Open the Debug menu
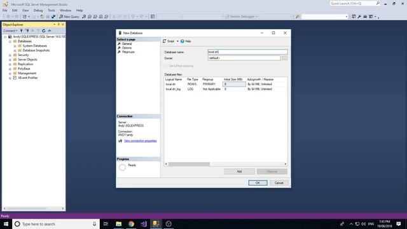This screenshot has width=407, height=229. pos(38,10)
